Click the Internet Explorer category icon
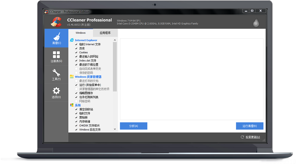Screen dimensions: 296x164 (72, 40)
